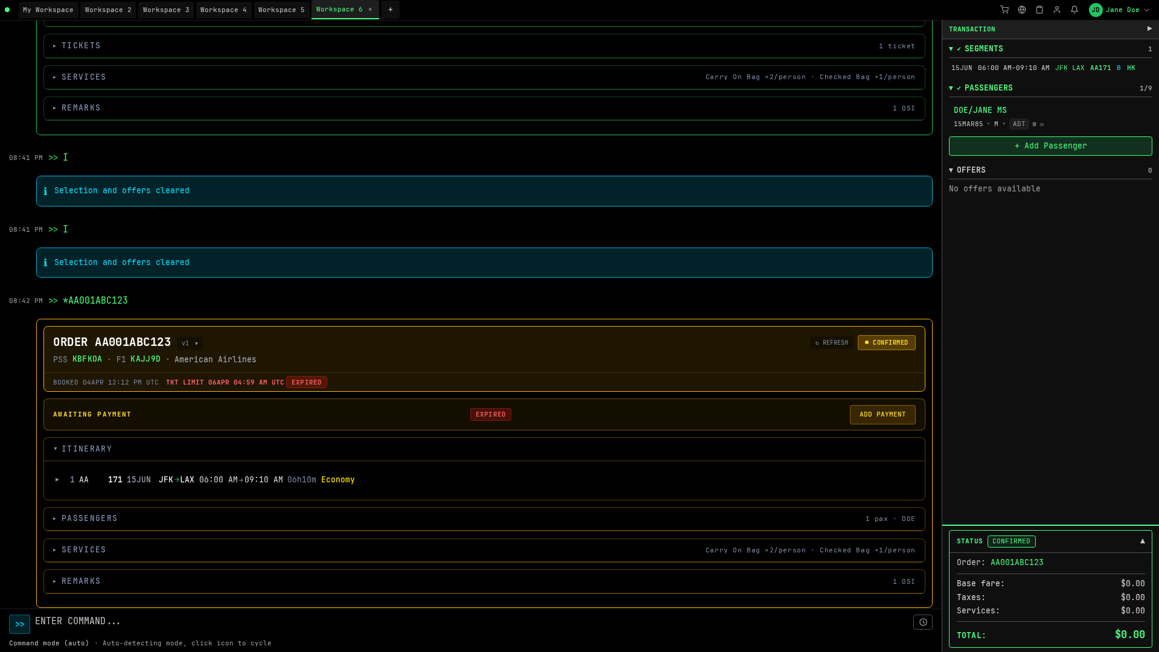Open the globe language icon
The image size is (1159, 652).
[1022, 10]
